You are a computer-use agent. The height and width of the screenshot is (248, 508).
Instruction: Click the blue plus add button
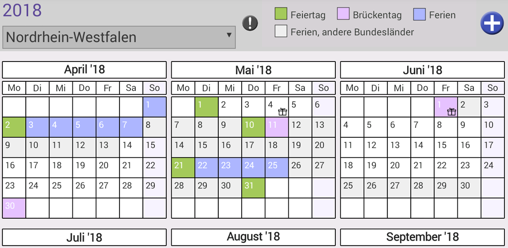tap(492, 23)
